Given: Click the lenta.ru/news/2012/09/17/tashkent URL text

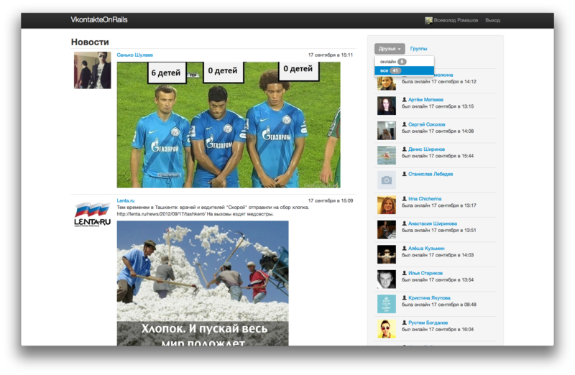Looking at the screenshot, I should tap(161, 213).
